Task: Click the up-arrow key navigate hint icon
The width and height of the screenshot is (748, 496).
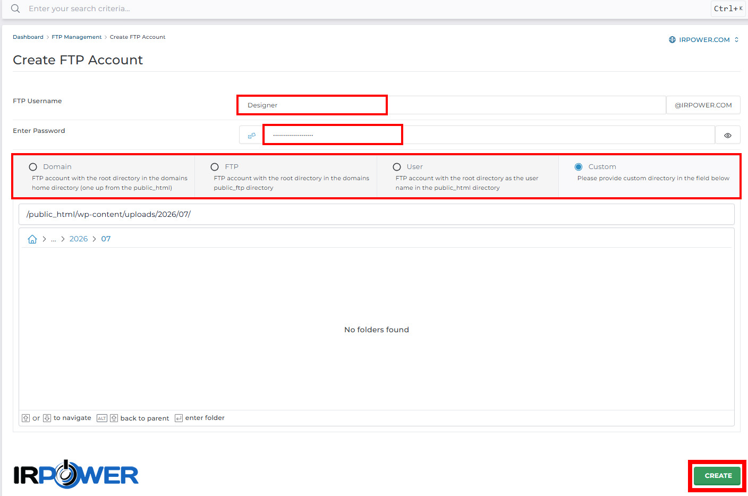Action: coord(25,418)
